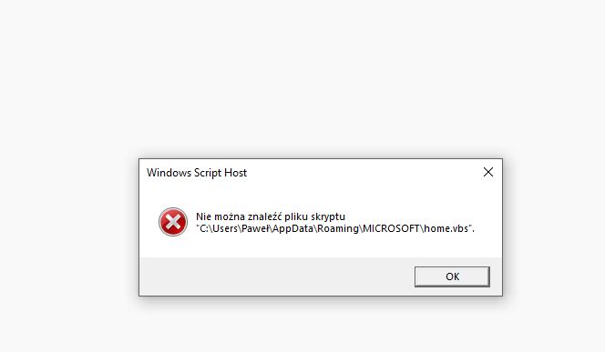Image resolution: width=605 pixels, height=352 pixels.
Task: Close the Windows Script Host dialog
Action: [x=488, y=172]
